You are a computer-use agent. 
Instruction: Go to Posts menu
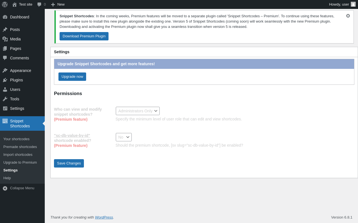click(x=22, y=30)
